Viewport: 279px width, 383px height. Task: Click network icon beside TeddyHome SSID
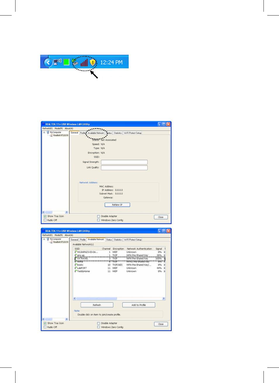pyautogui.click(x=76, y=271)
